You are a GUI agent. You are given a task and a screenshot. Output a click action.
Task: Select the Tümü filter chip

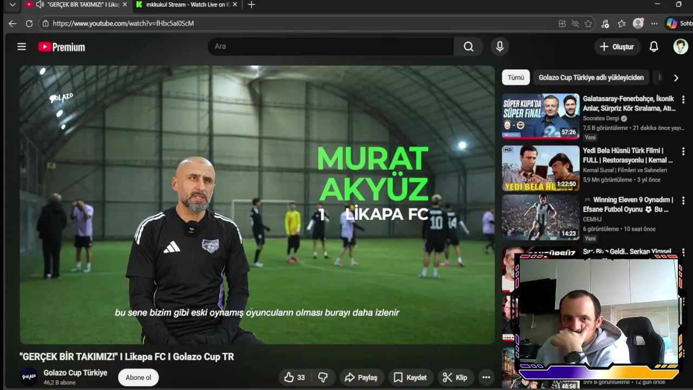515,77
